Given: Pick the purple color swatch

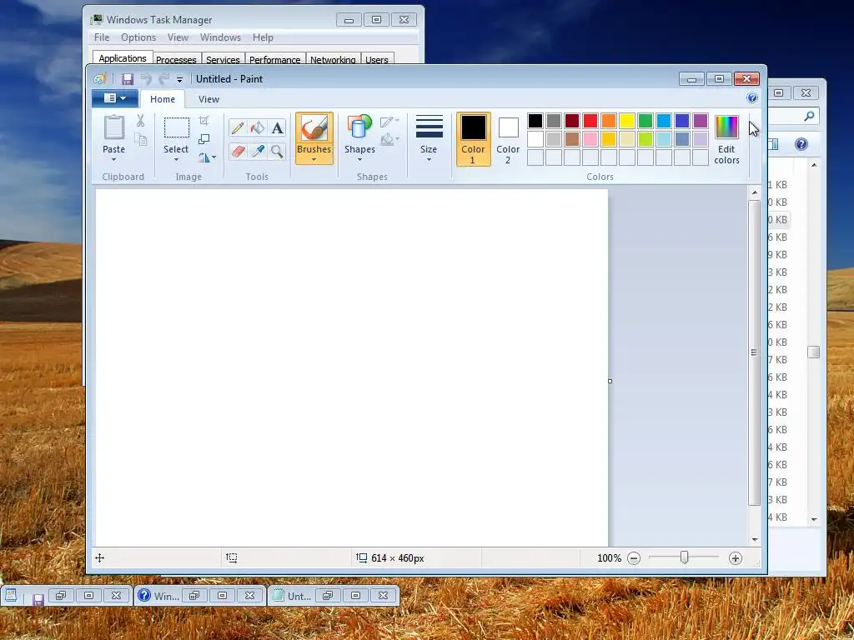Looking at the screenshot, I should [x=701, y=121].
